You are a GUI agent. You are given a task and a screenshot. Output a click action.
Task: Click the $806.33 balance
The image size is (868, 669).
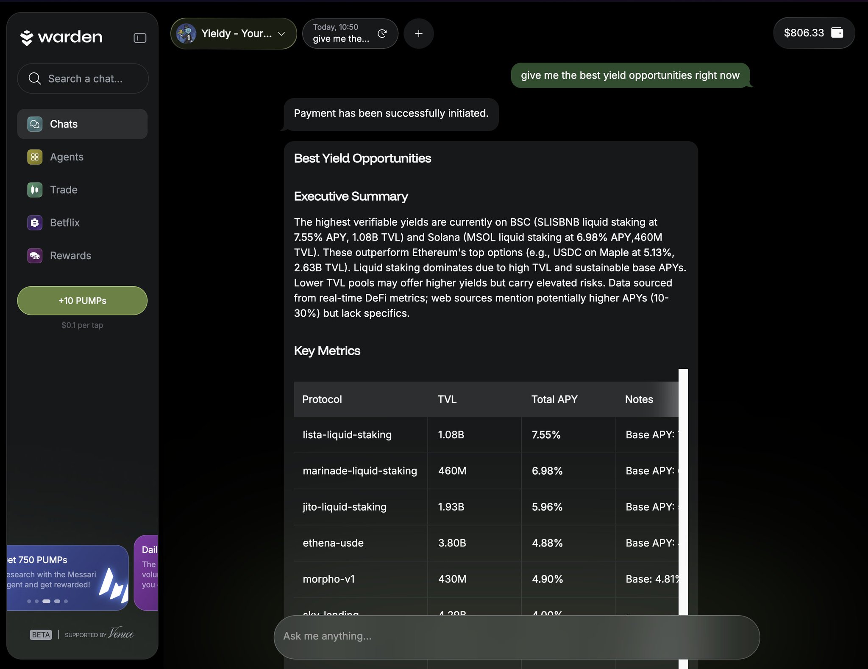804,33
